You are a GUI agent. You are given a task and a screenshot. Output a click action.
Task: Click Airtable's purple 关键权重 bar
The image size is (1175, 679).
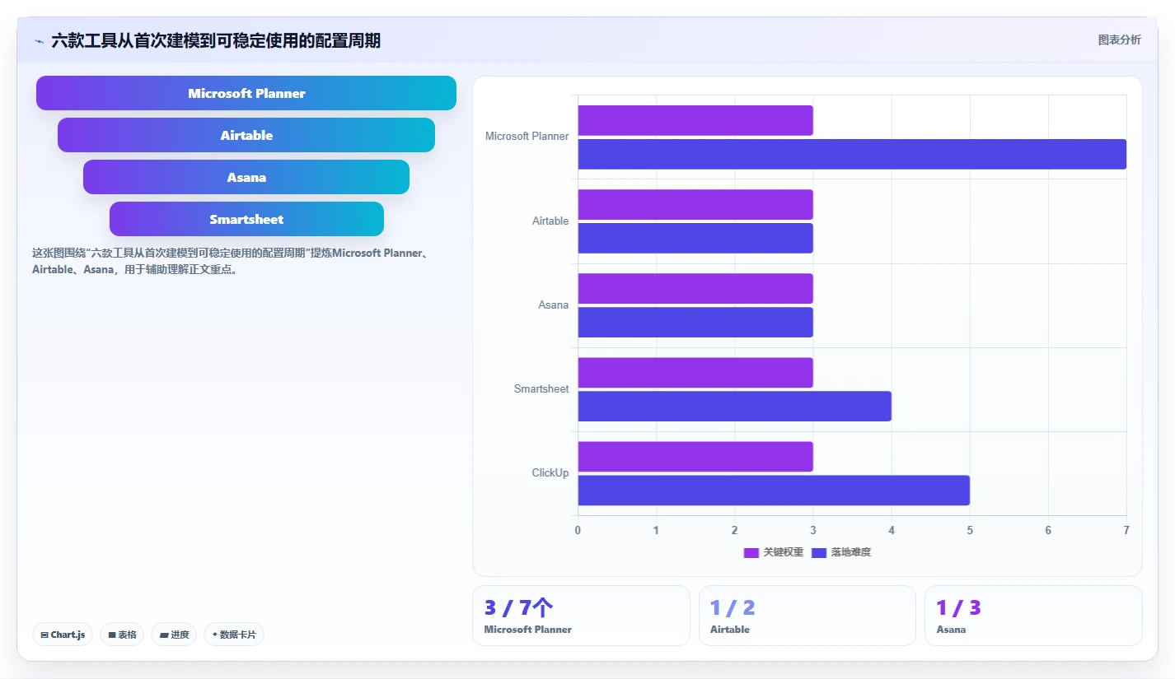click(695, 204)
